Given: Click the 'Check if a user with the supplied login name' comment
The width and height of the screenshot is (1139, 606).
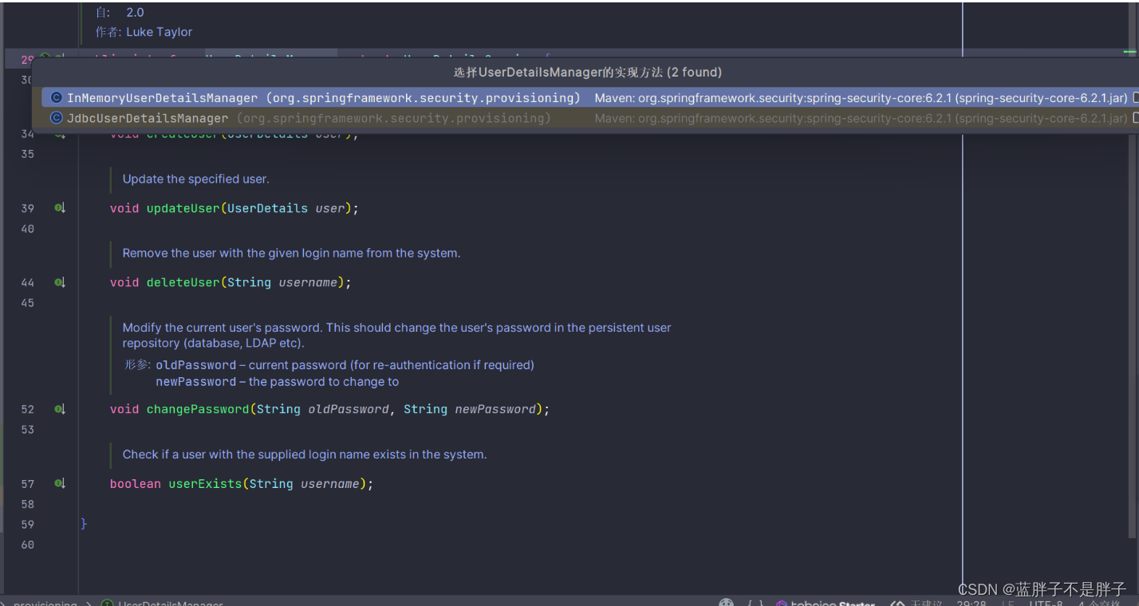Looking at the screenshot, I should click(305, 454).
